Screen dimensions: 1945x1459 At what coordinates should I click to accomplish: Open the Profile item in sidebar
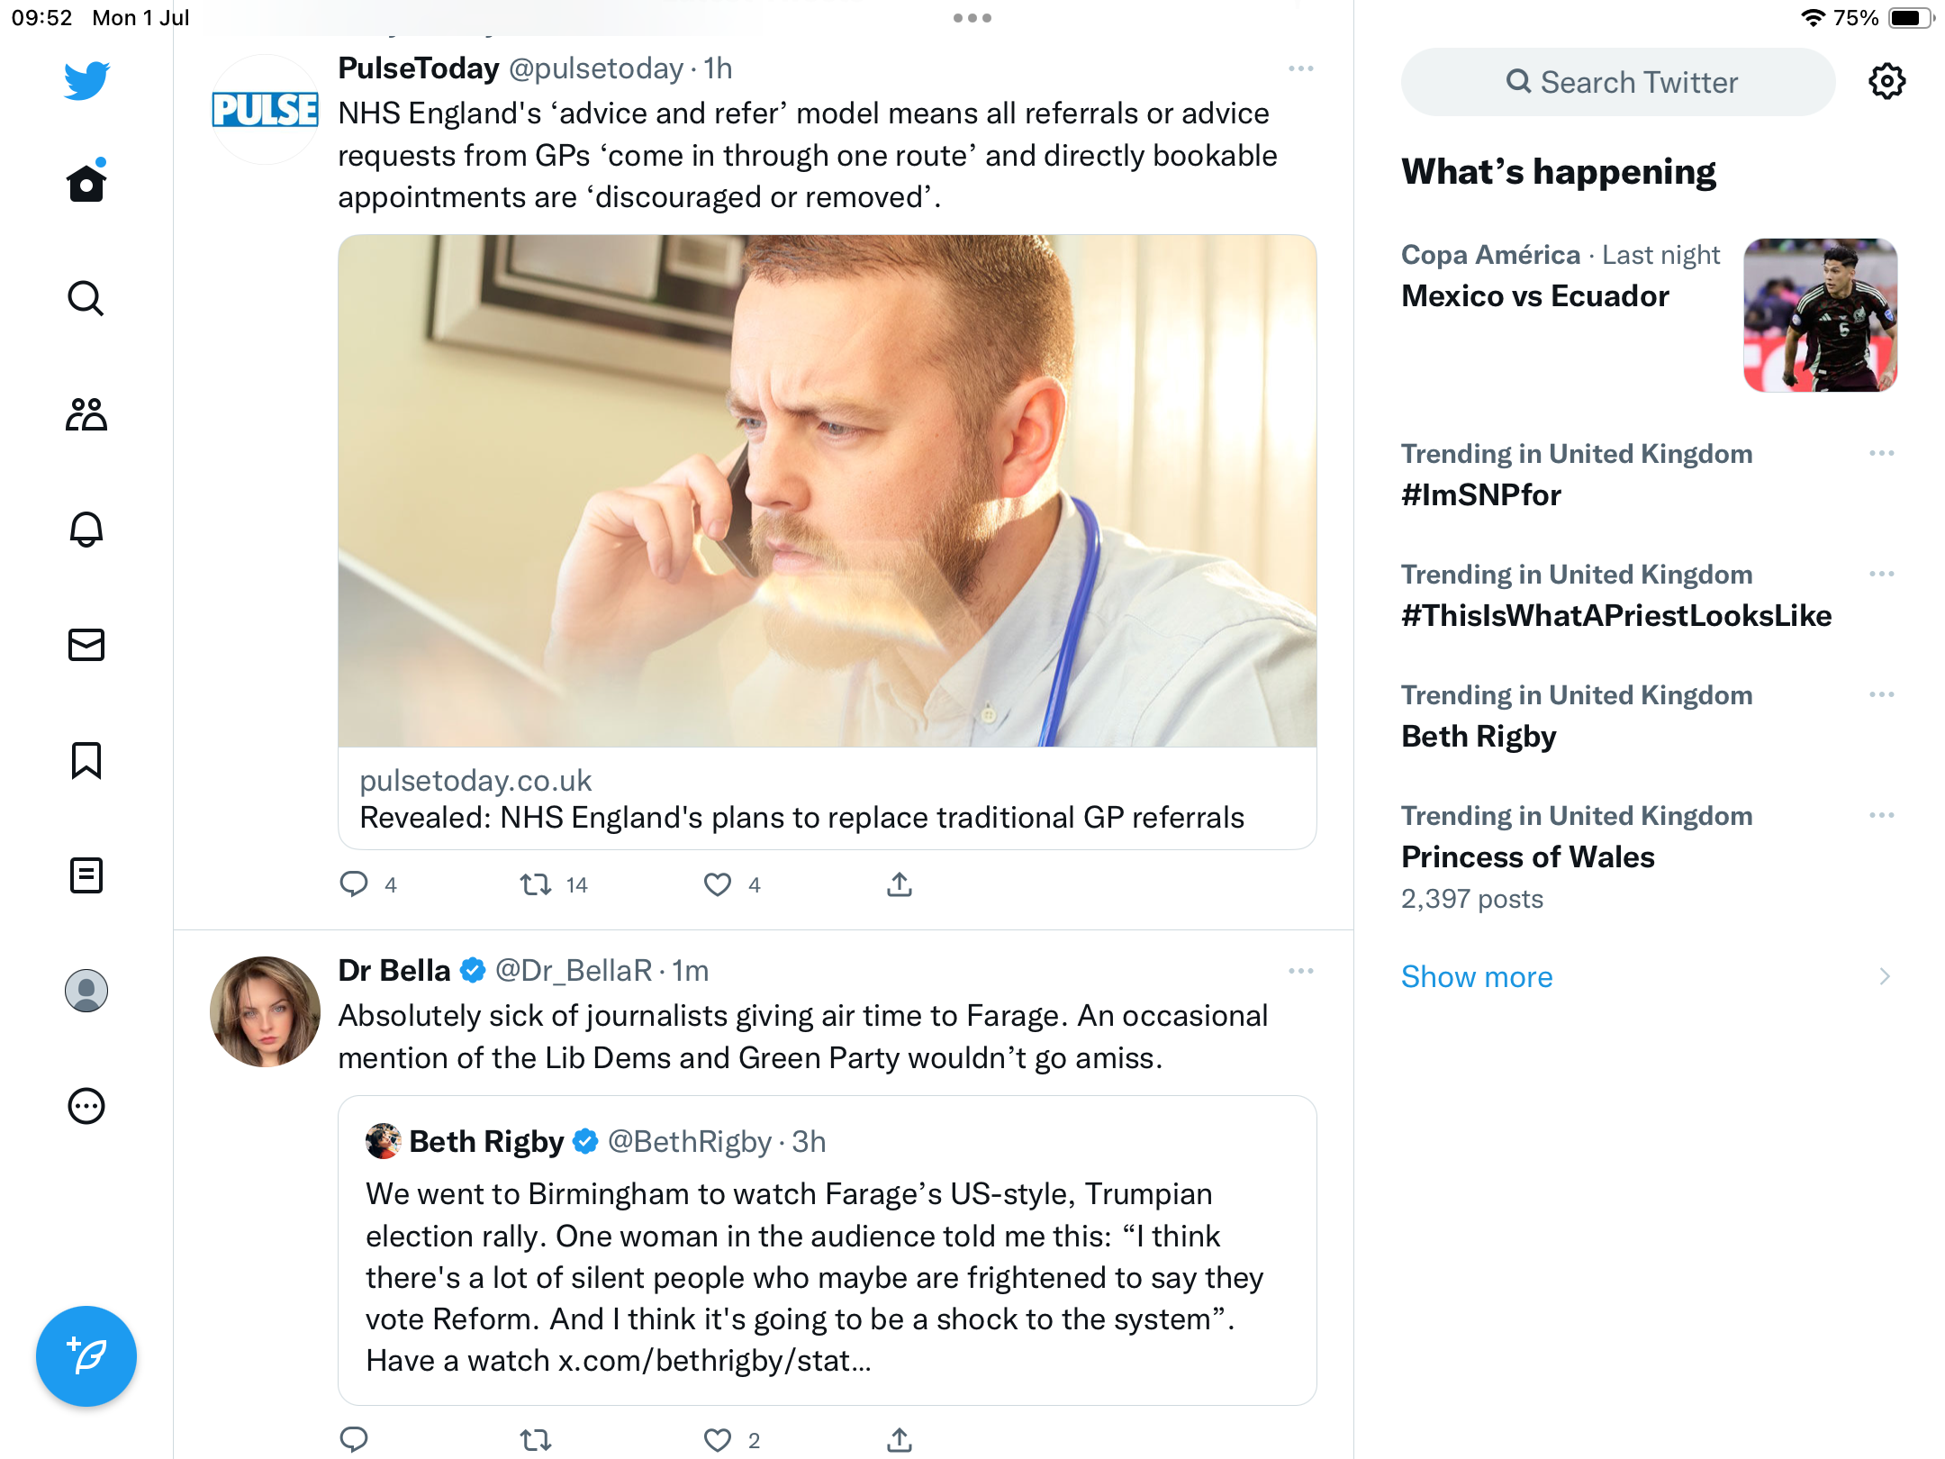(x=86, y=991)
